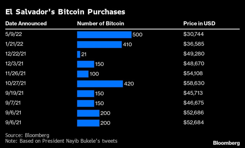Select the $58,630 price value
The image size is (245, 148).
[194, 84]
